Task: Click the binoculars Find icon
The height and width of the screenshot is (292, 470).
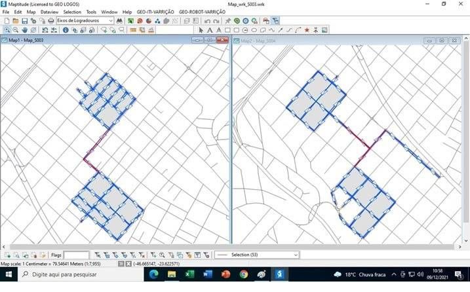Action: [120, 21]
